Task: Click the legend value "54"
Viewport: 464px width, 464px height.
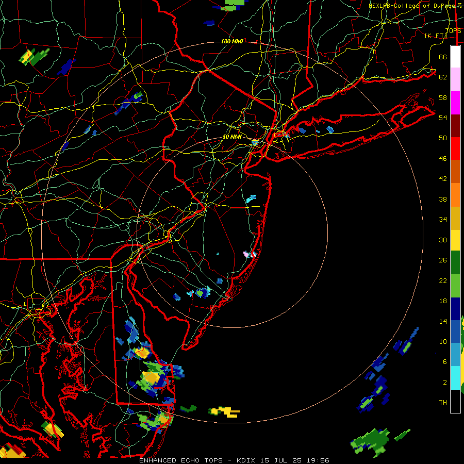Action: [443, 118]
